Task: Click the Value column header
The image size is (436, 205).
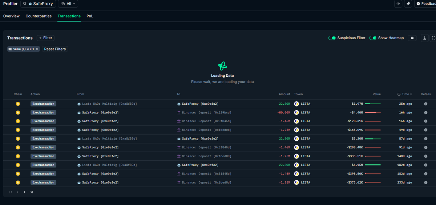Action: coord(377,94)
